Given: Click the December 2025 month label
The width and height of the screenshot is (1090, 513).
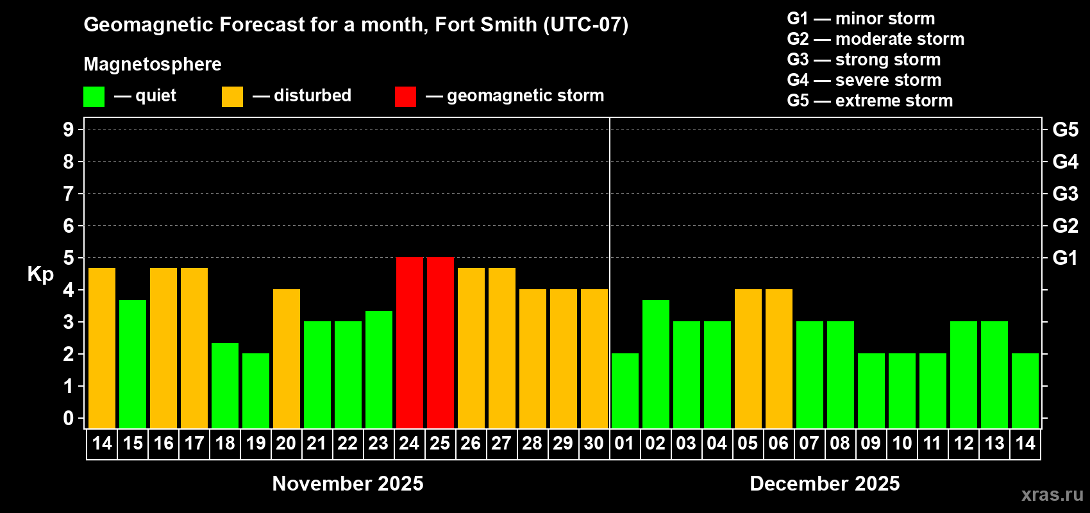Looking at the screenshot, I should 825,484.
